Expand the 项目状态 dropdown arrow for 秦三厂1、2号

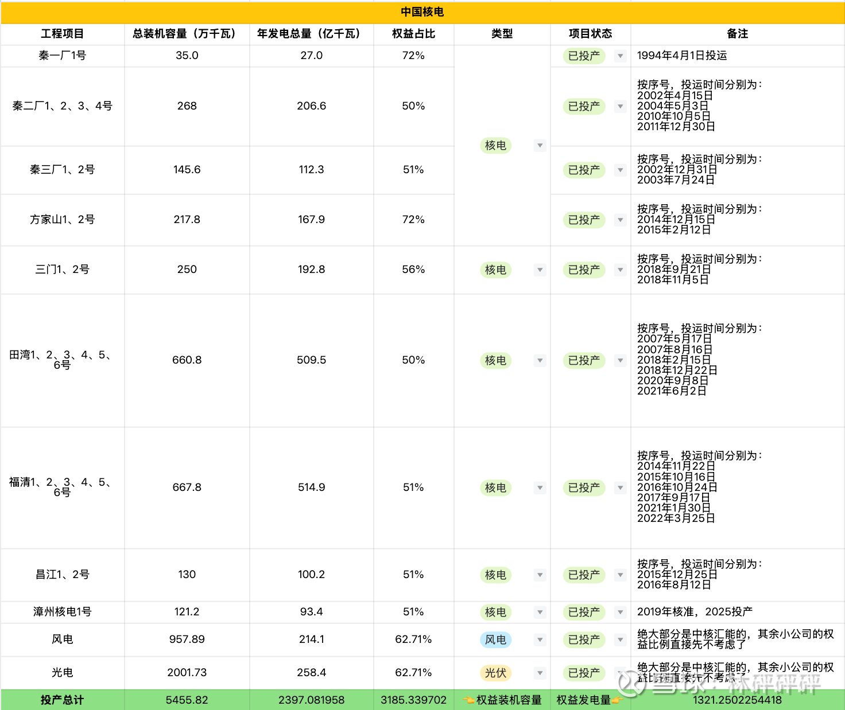click(x=620, y=170)
